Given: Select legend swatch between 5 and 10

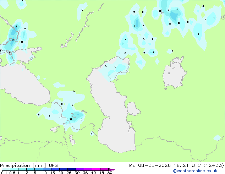Looking at the screenshot, I should coord(39,169).
